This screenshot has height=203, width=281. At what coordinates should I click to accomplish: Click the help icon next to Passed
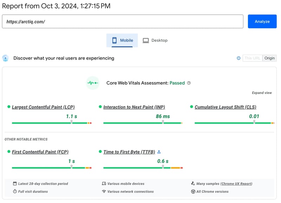[189, 83]
